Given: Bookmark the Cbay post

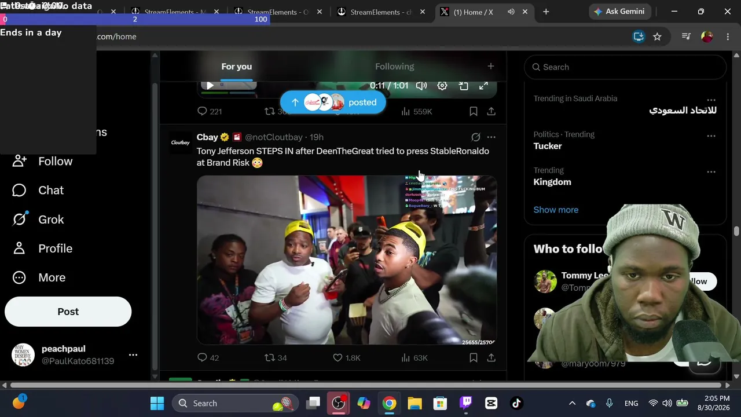Looking at the screenshot, I should tap(474, 358).
